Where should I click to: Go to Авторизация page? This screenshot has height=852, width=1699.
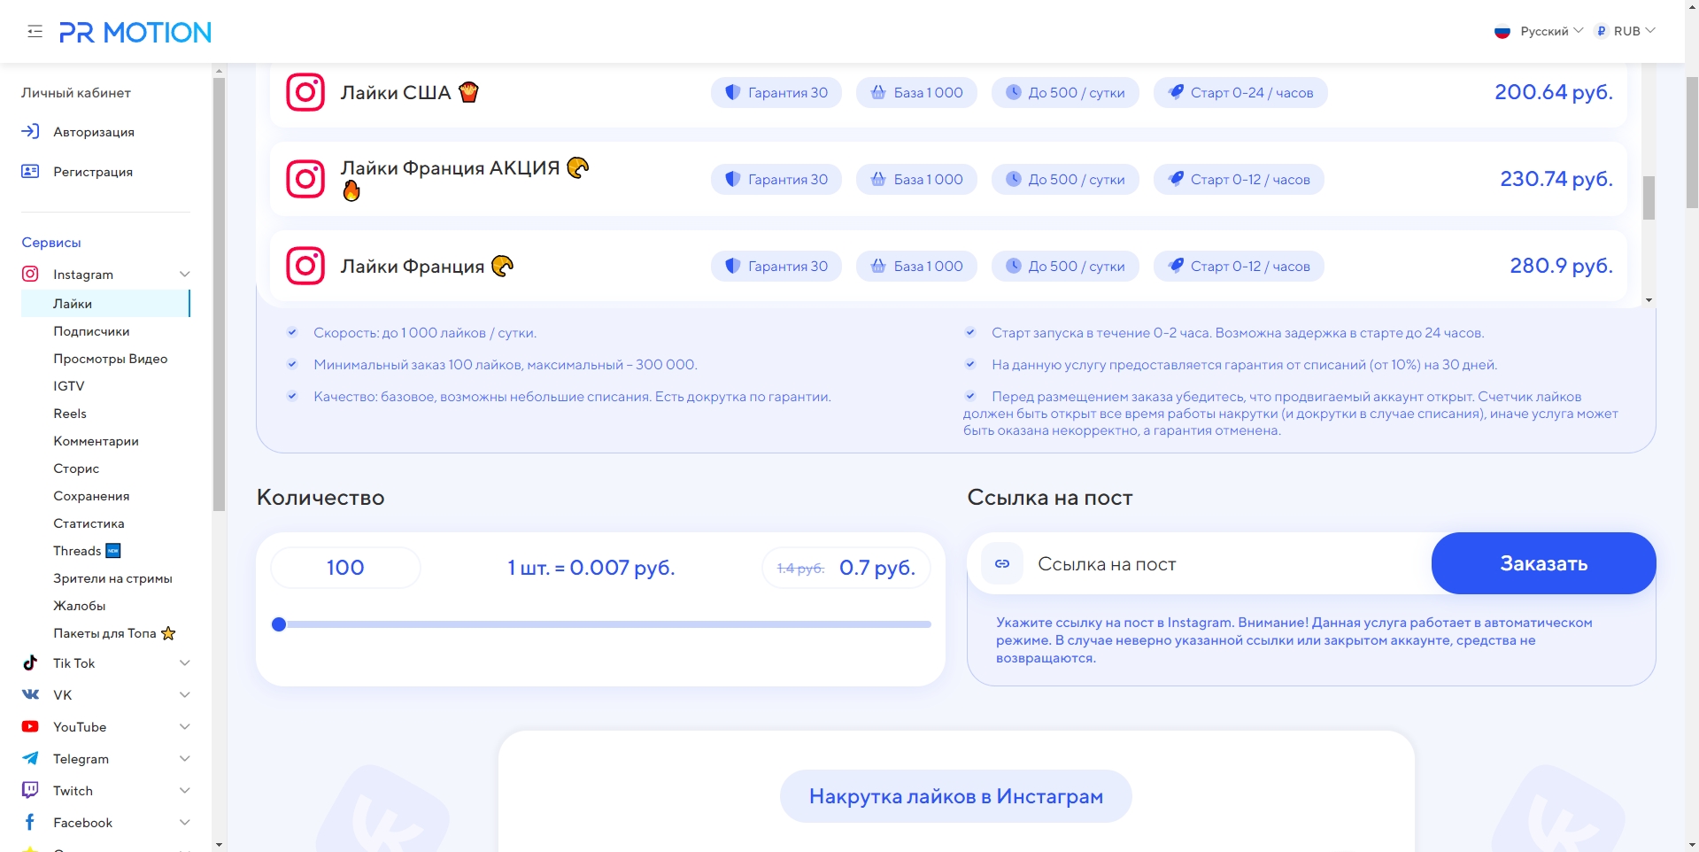[94, 132]
